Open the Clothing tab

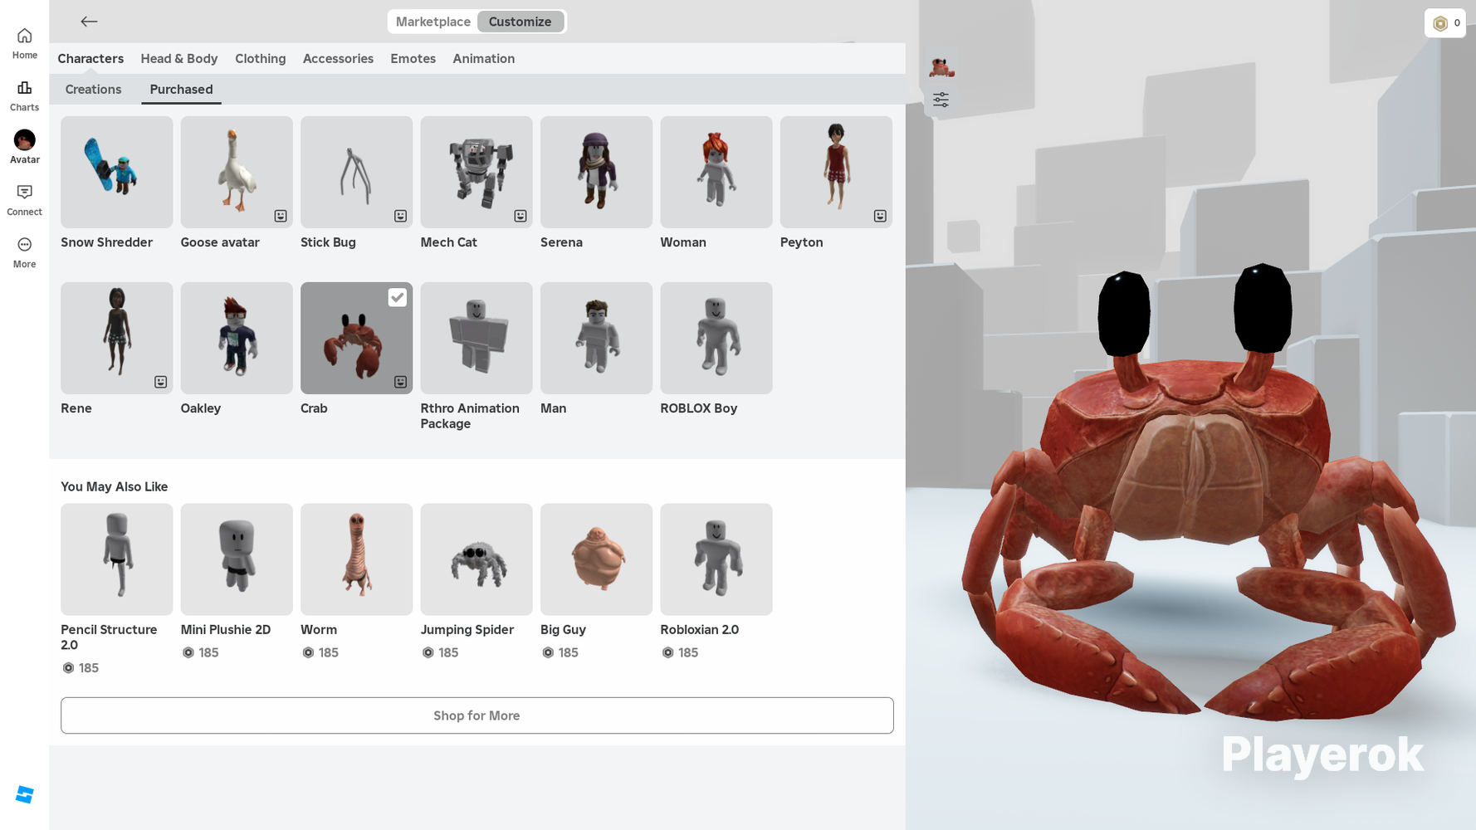pyautogui.click(x=260, y=59)
